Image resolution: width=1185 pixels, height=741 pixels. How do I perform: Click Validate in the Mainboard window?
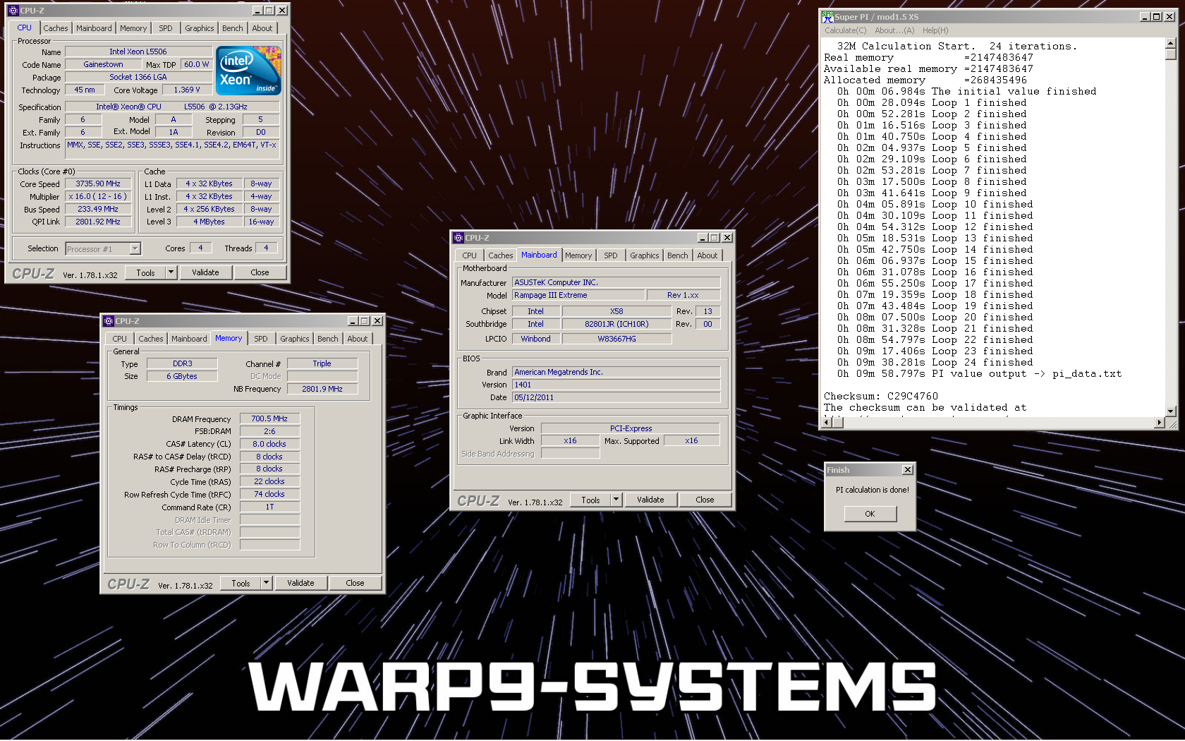pos(651,500)
